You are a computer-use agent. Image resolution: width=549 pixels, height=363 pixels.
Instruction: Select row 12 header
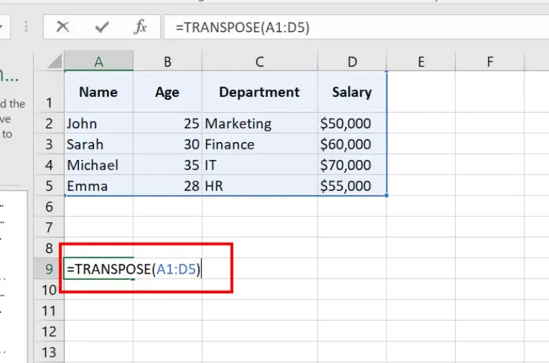point(49,331)
